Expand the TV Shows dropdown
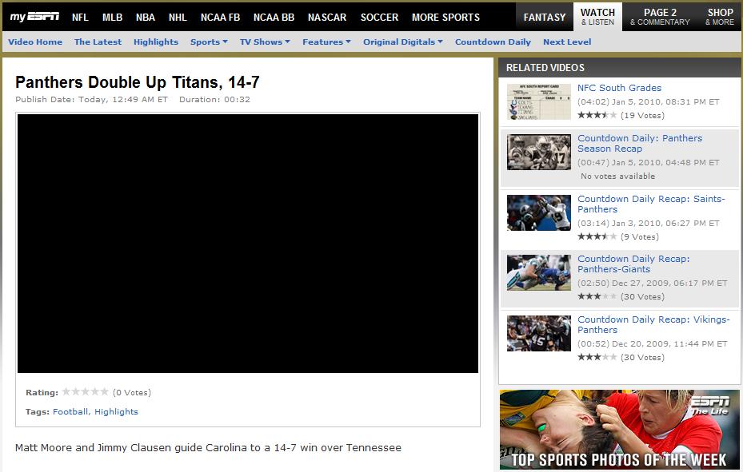Image resolution: width=743 pixels, height=472 pixels. (x=265, y=42)
